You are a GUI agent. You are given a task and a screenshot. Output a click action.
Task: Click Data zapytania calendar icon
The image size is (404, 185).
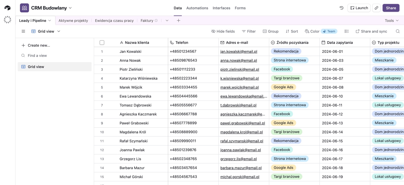tap(323, 43)
